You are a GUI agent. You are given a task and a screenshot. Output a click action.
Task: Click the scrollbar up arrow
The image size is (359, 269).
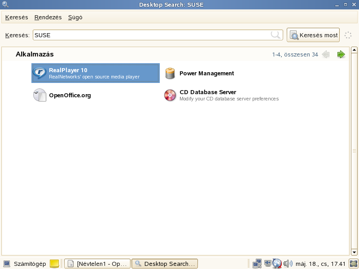pyautogui.click(x=354, y=50)
